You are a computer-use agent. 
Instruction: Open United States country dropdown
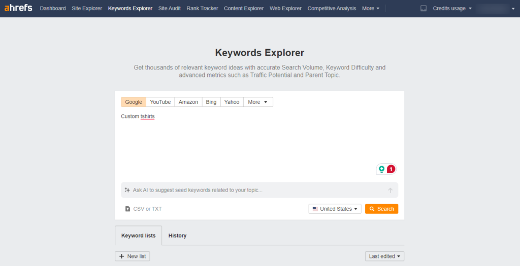click(335, 209)
